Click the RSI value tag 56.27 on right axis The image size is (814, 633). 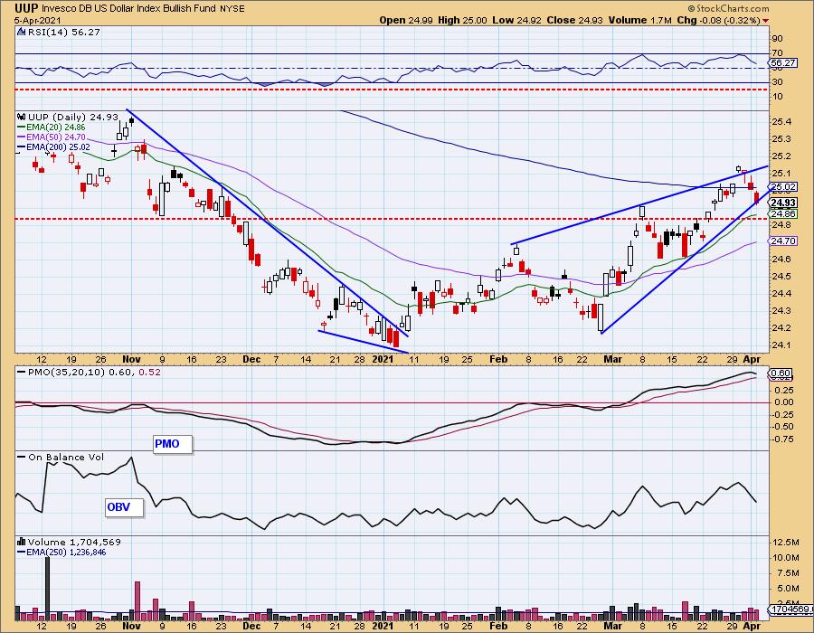pyautogui.click(x=783, y=62)
